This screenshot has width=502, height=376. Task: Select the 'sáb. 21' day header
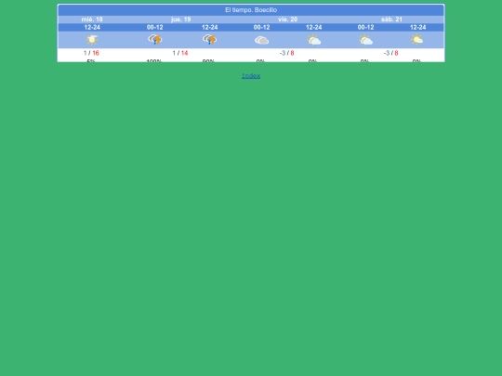[x=391, y=19]
